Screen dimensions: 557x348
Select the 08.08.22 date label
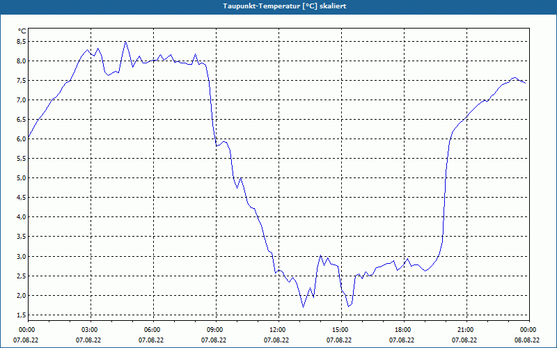[x=527, y=340]
